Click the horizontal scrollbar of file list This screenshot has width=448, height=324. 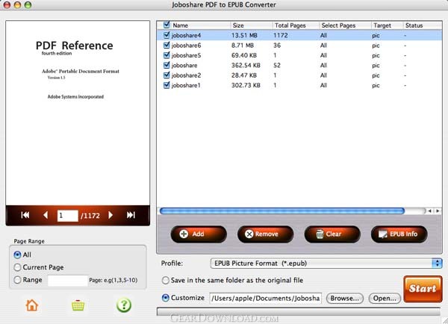(282, 211)
